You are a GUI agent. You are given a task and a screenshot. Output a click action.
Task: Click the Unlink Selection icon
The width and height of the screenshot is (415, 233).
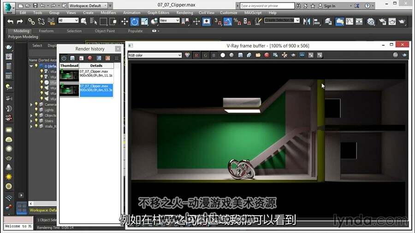(41, 21)
